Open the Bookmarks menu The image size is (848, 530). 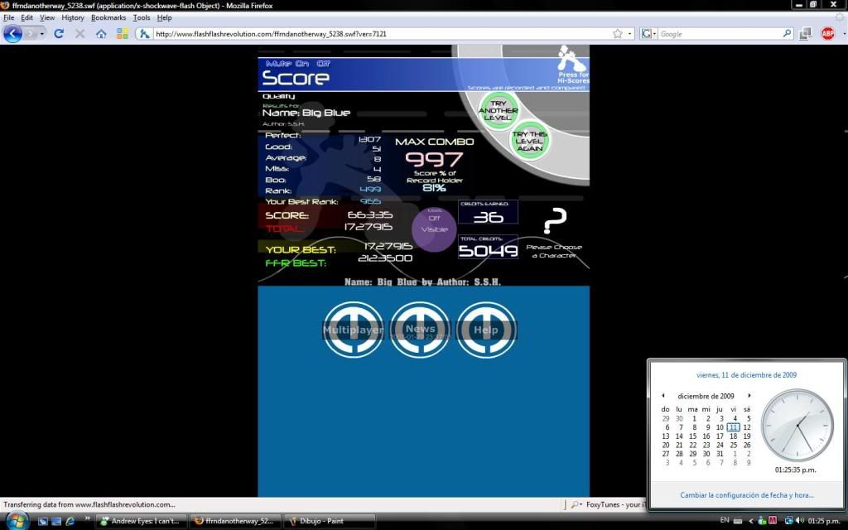108,17
